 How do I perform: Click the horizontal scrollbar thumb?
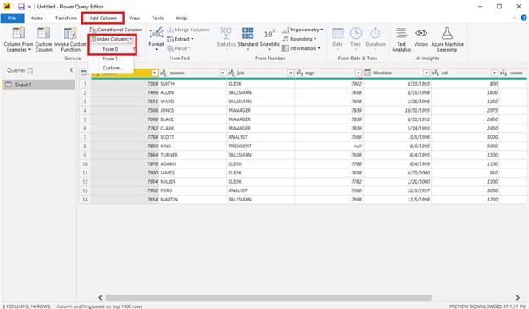tap(268, 297)
